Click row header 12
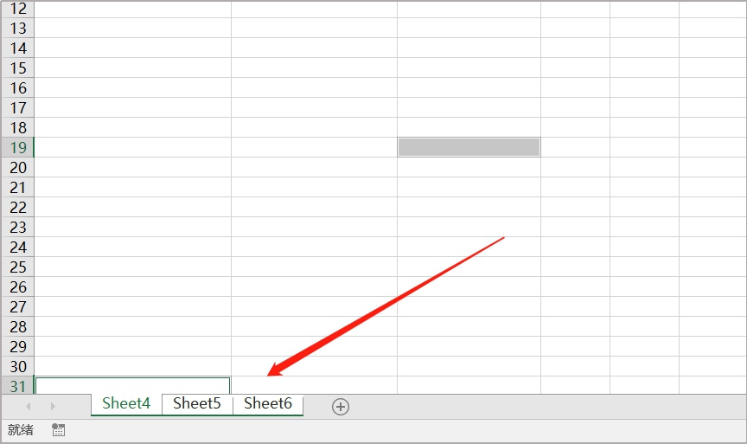The image size is (747, 444). (17, 9)
